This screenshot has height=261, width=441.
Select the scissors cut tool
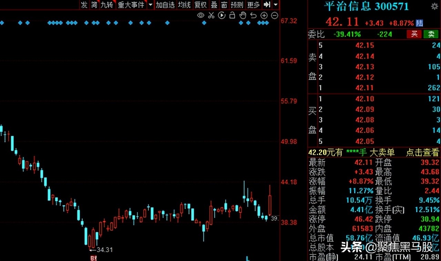click(x=211, y=15)
